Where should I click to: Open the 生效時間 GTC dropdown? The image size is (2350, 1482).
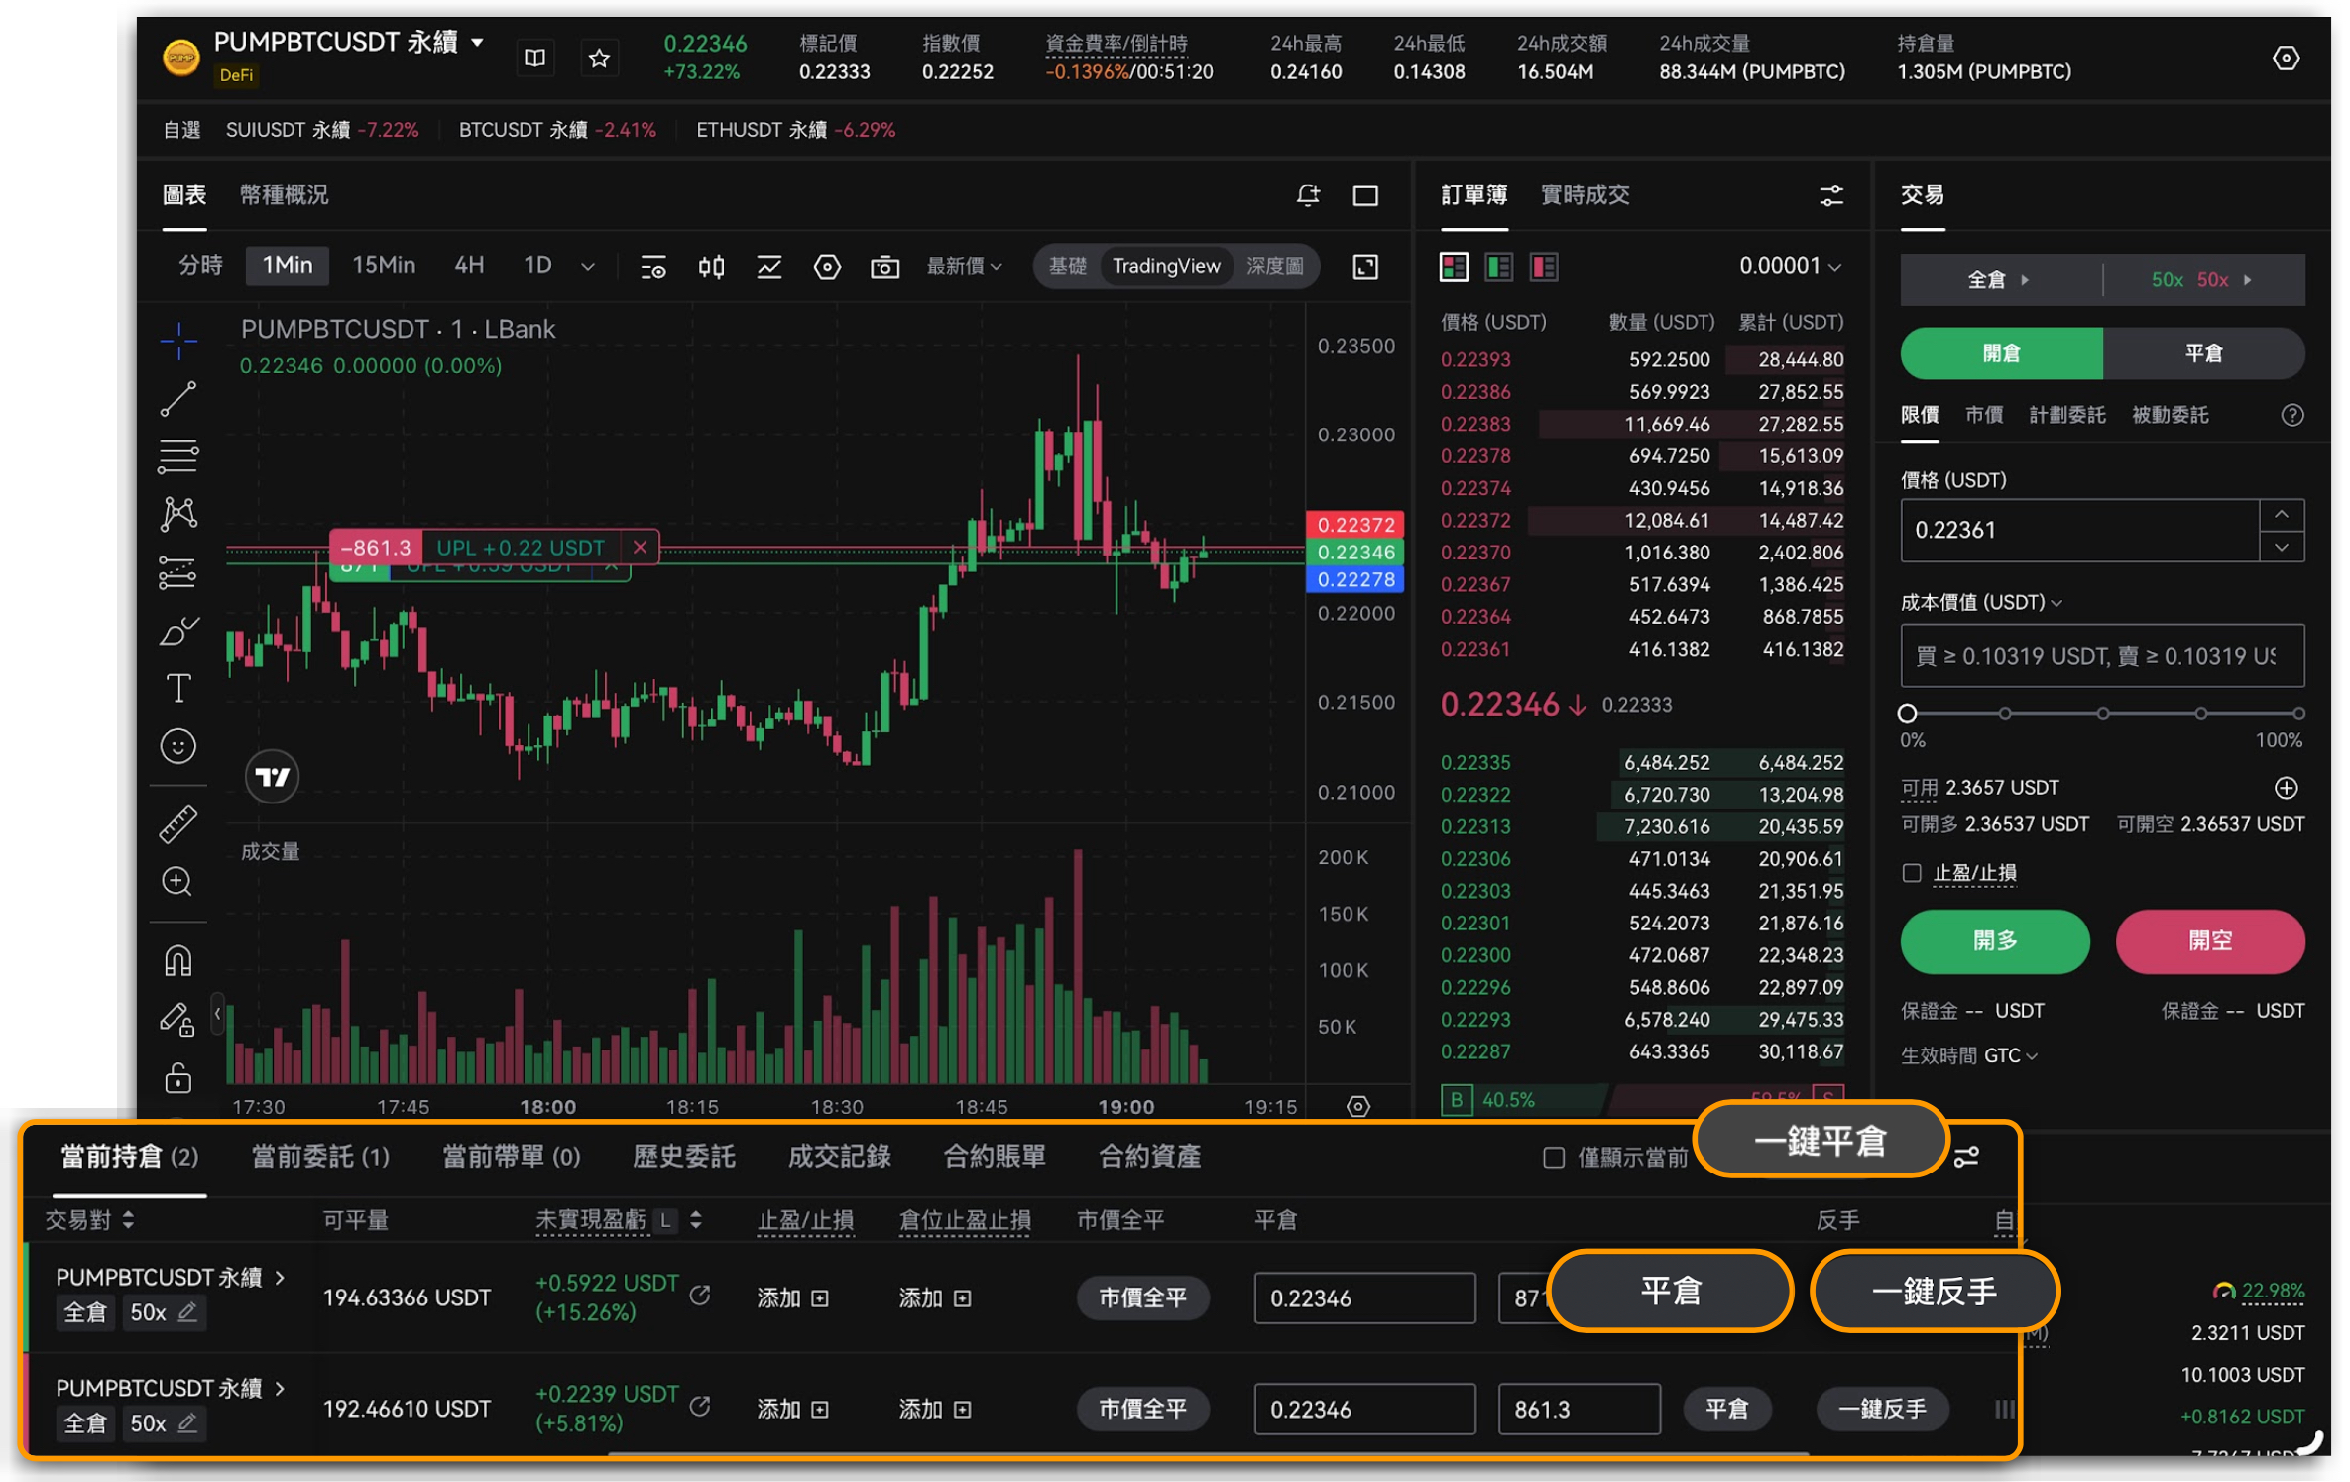[2013, 1055]
